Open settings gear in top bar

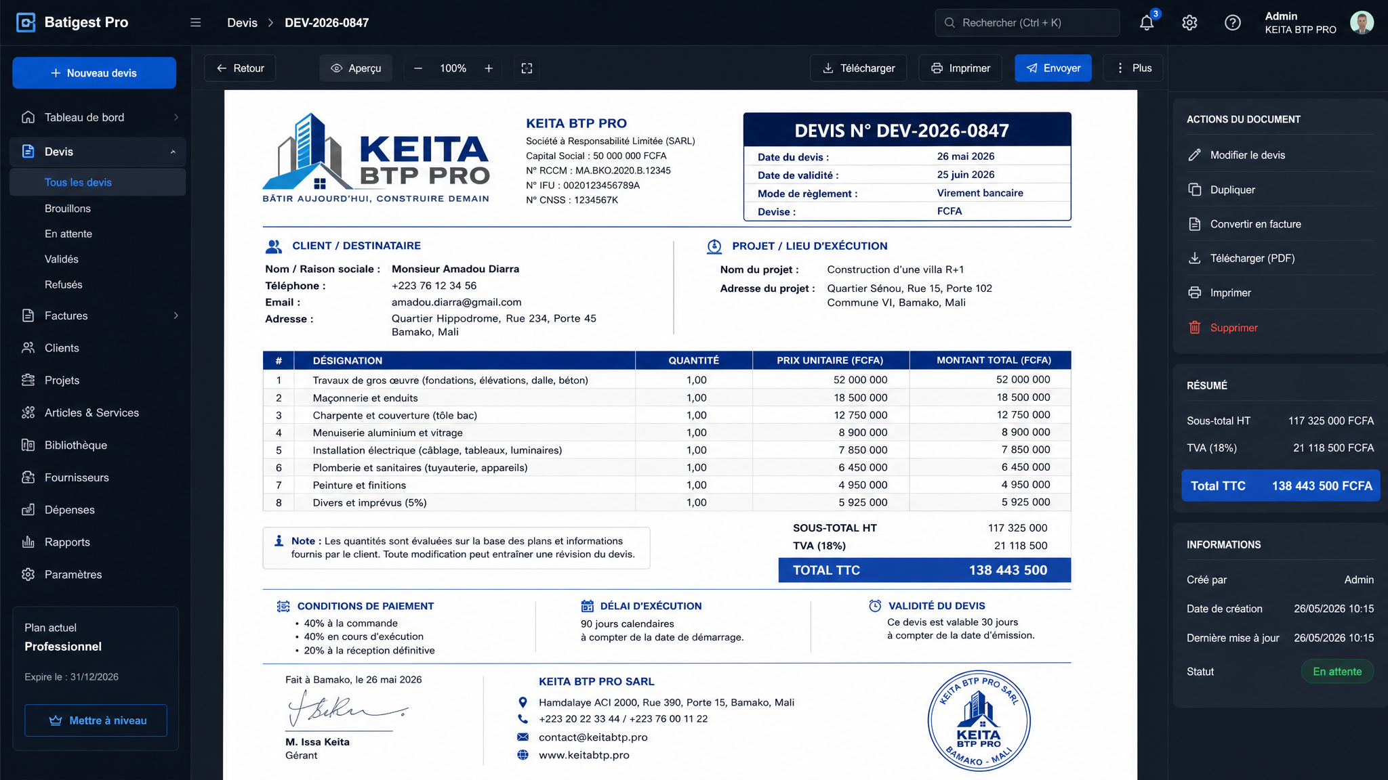pos(1189,23)
